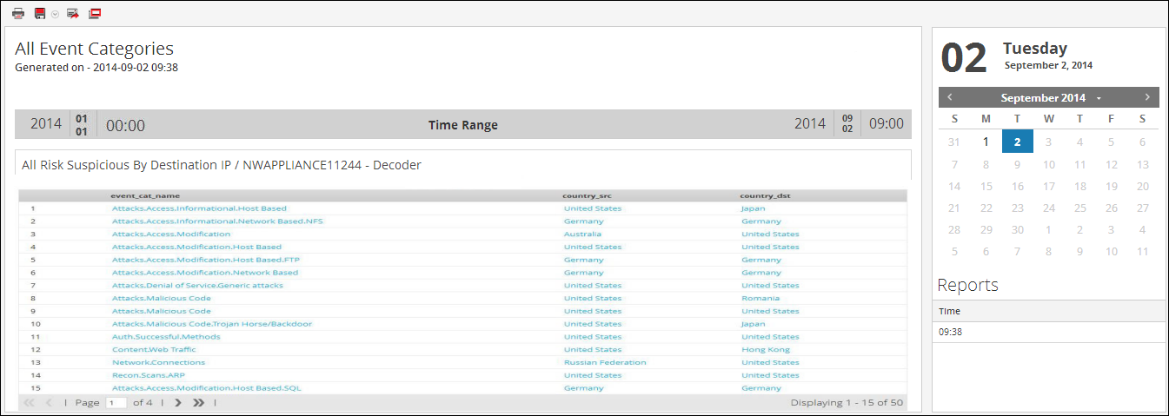Click the Reports panel heading
The height and width of the screenshot is (416, 1169).
click(968, 285)
